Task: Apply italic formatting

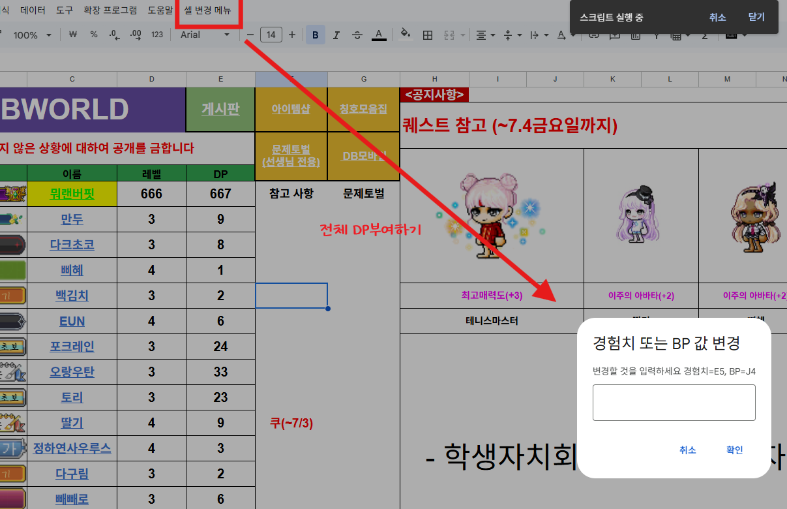Action: pos(336,35)
